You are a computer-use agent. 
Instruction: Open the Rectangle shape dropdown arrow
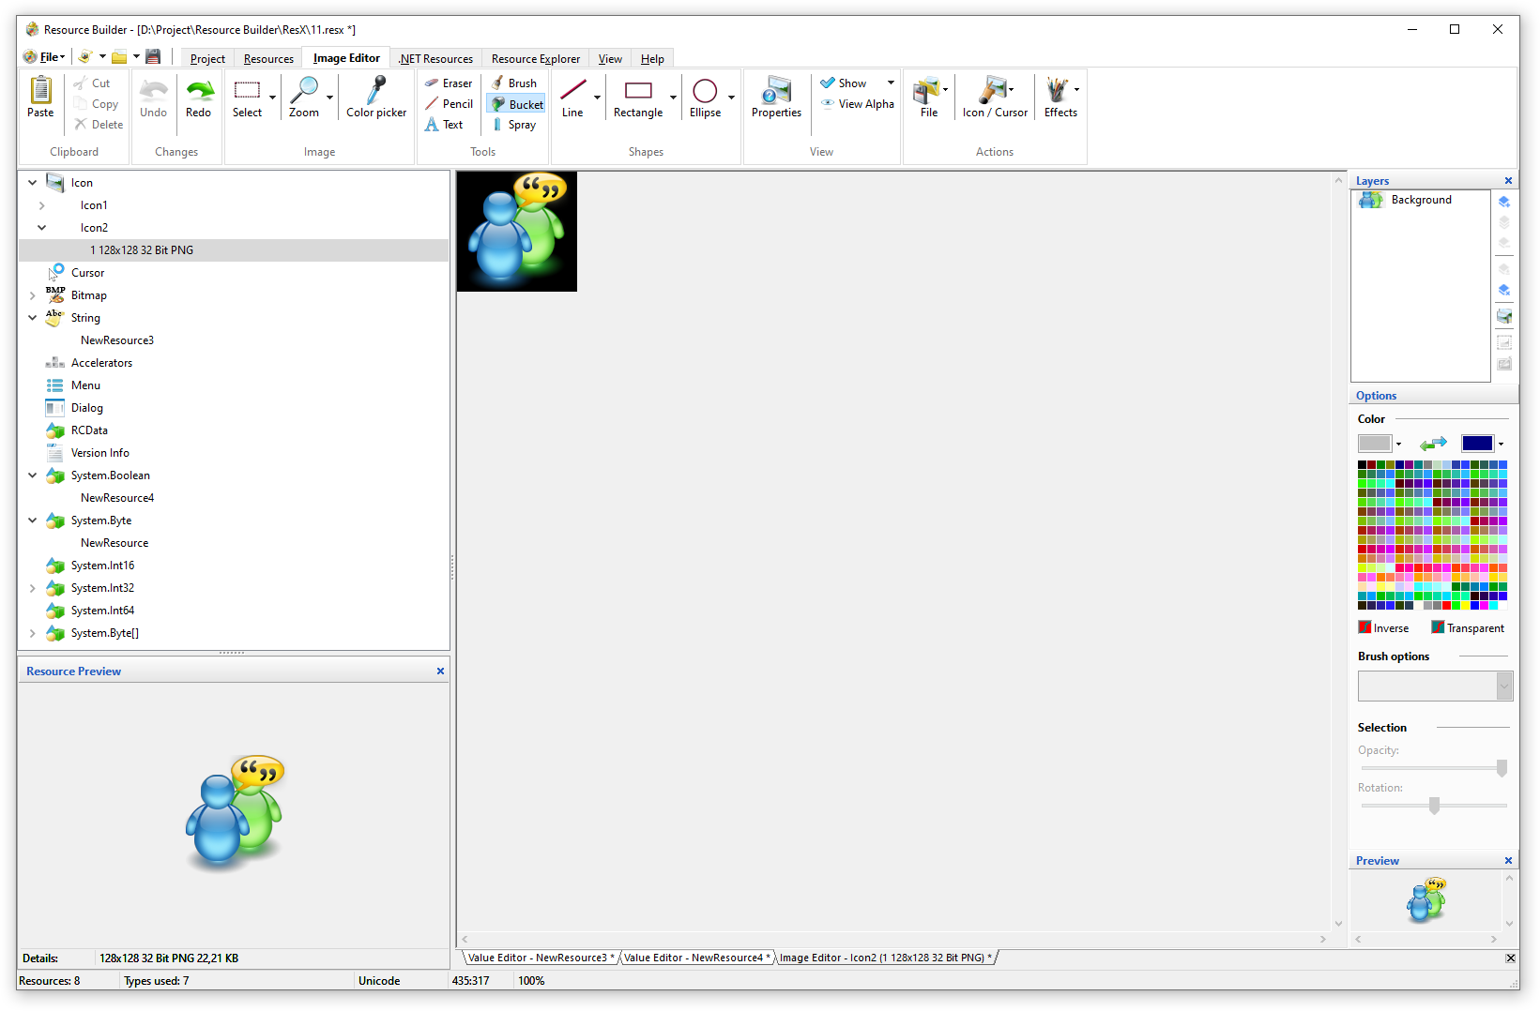(673, 98)
